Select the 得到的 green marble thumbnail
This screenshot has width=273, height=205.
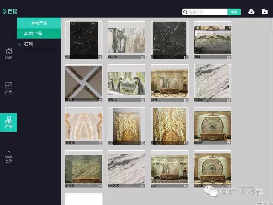(x=127, y=83)
